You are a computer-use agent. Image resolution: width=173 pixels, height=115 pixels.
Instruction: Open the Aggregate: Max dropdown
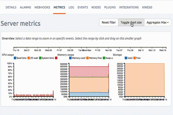pos(157,22)
